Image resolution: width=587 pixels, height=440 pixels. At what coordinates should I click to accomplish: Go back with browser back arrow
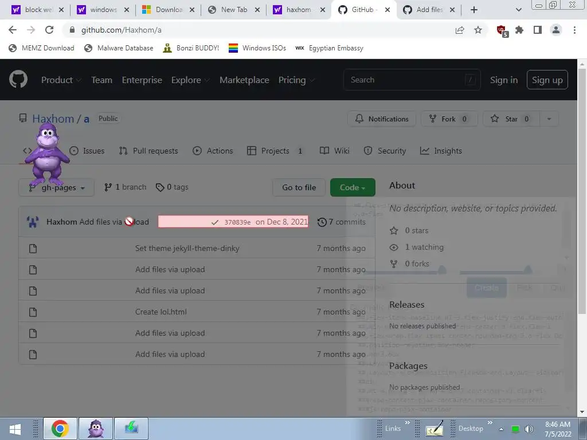[x=13, y=30]
